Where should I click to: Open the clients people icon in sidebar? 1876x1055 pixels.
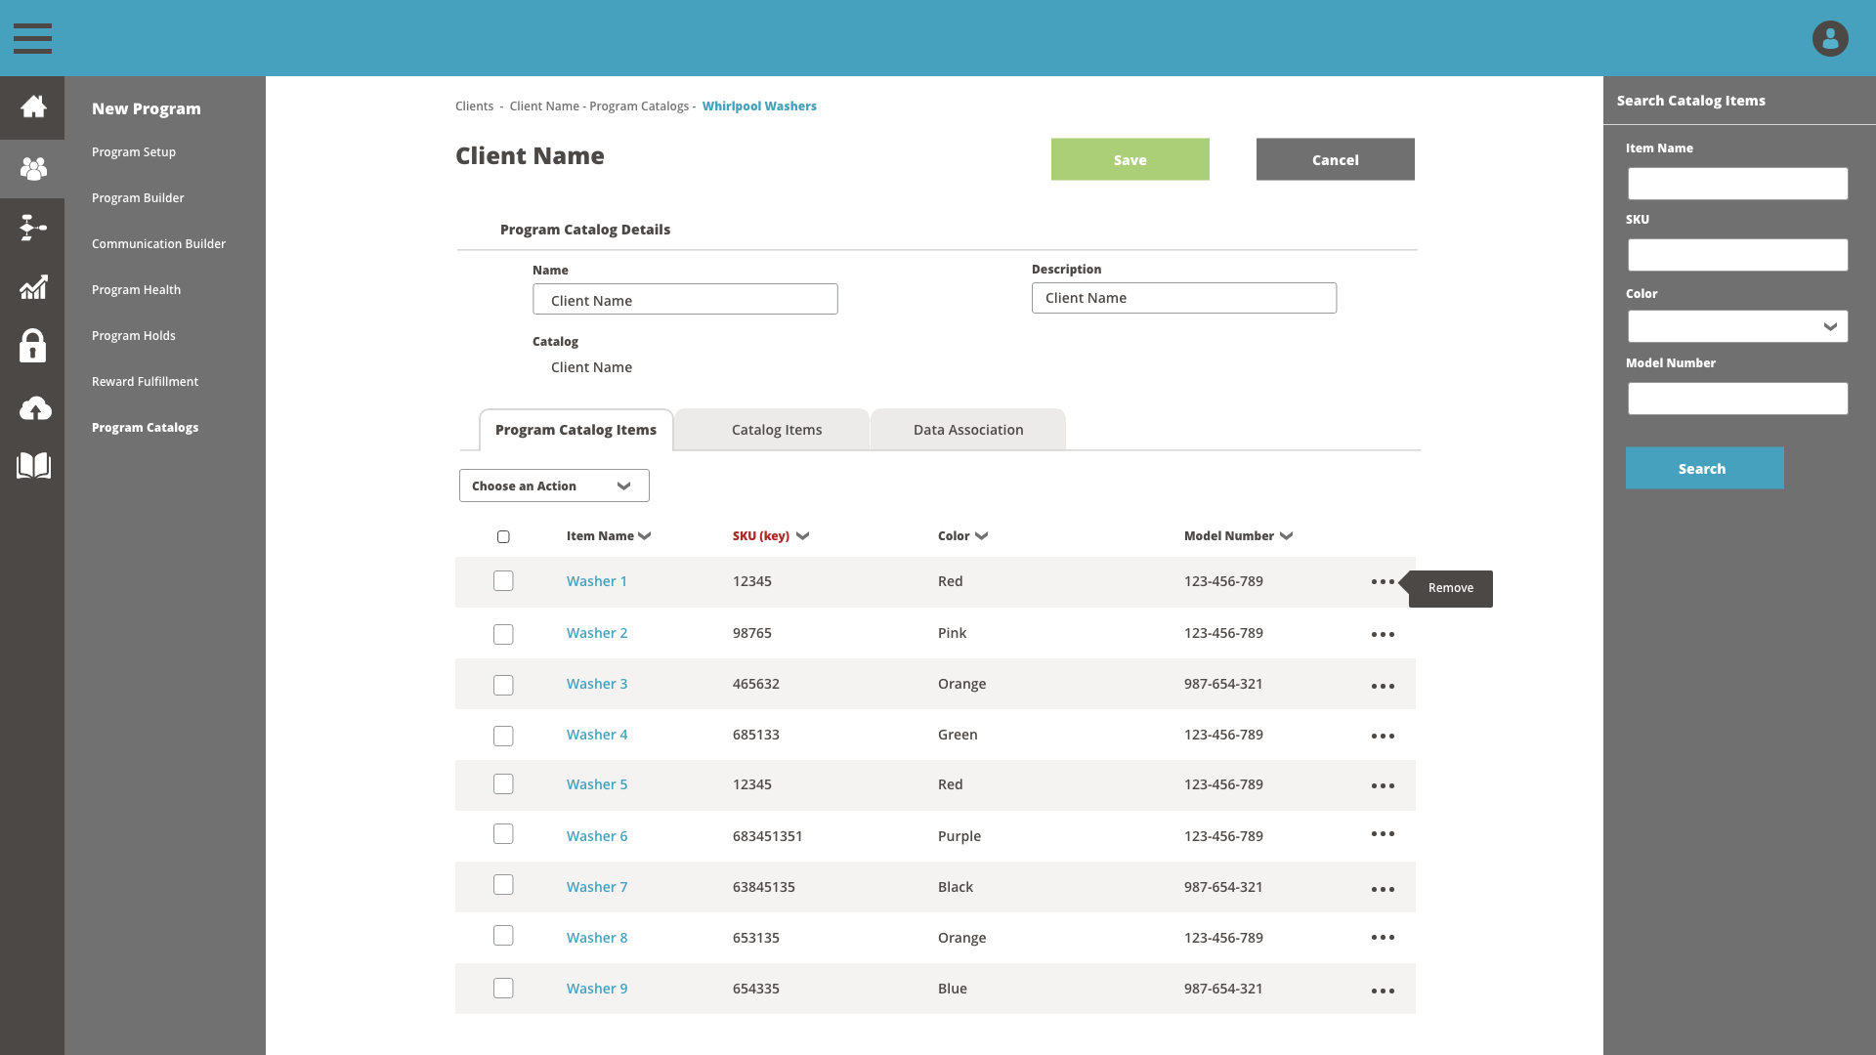click(x=33, y=168)
